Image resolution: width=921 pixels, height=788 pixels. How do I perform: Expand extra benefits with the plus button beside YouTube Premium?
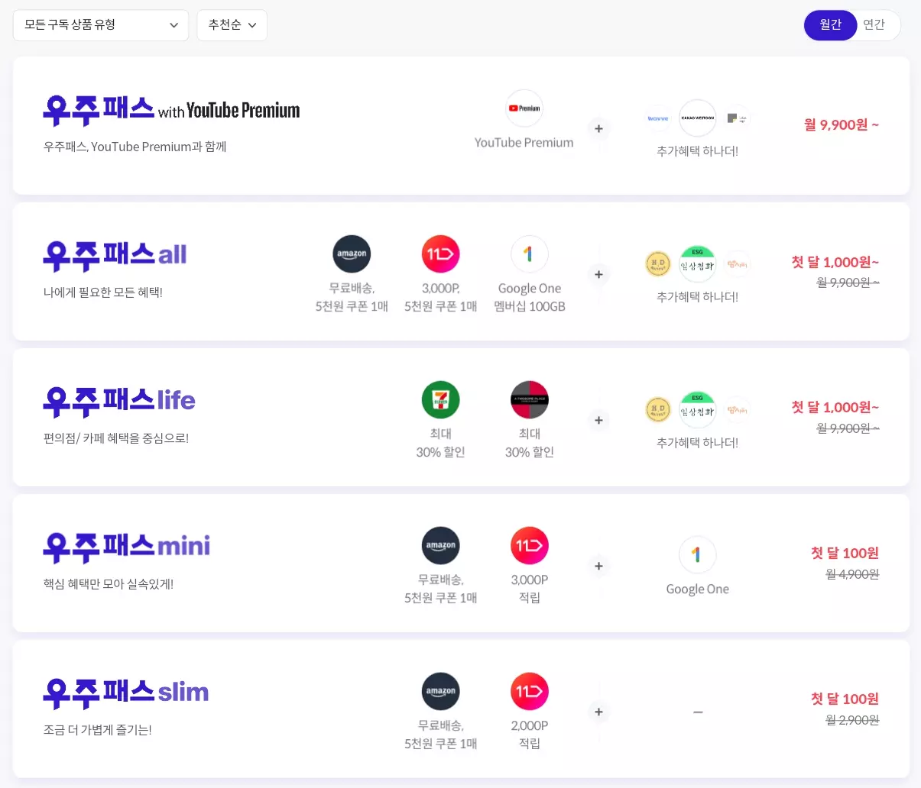(598, 128)
